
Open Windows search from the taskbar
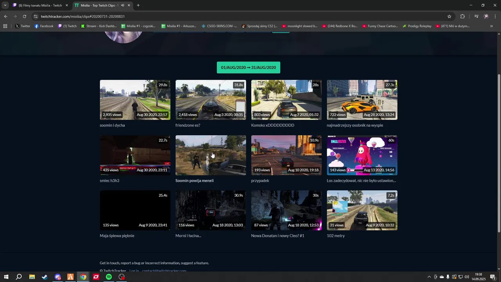coord(19,277)
